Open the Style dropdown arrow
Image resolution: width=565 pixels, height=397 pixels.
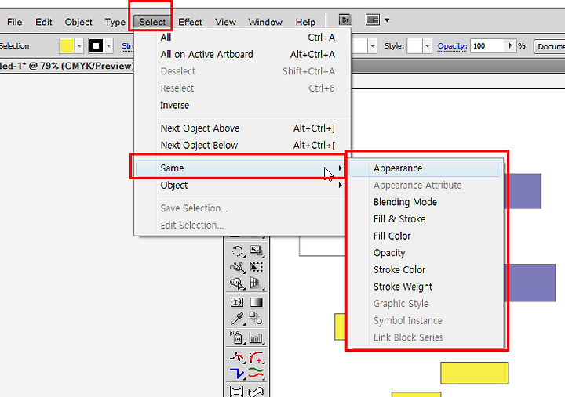pos(428,46)
